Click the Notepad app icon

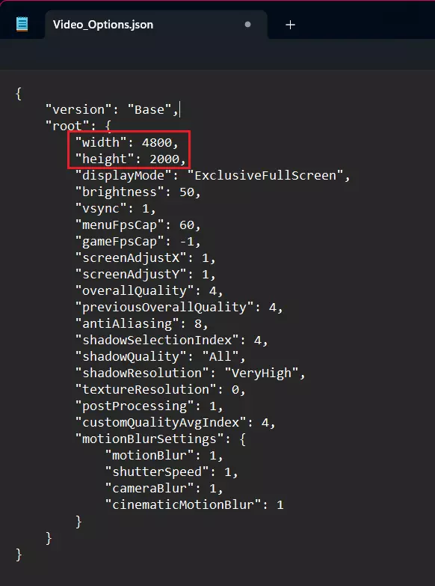coord(22,25)
